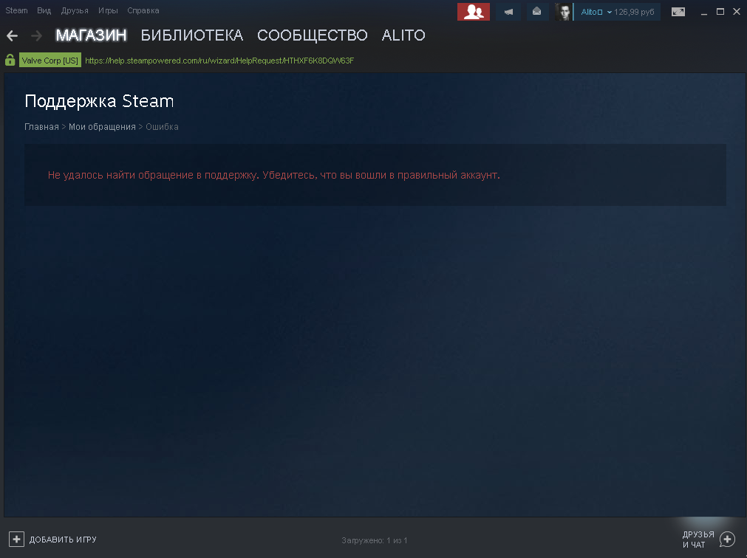Click the ДОБАВИТЬ ИГРУ button label
Image resolution: width=747 pixels, height=558 pixels.
click(63, 540)
